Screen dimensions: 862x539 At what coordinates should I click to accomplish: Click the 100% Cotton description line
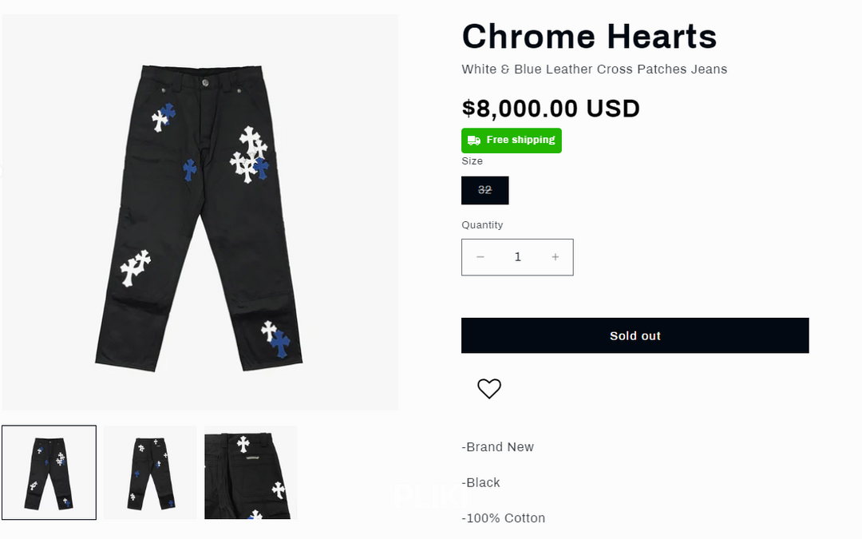click(504, 518)
